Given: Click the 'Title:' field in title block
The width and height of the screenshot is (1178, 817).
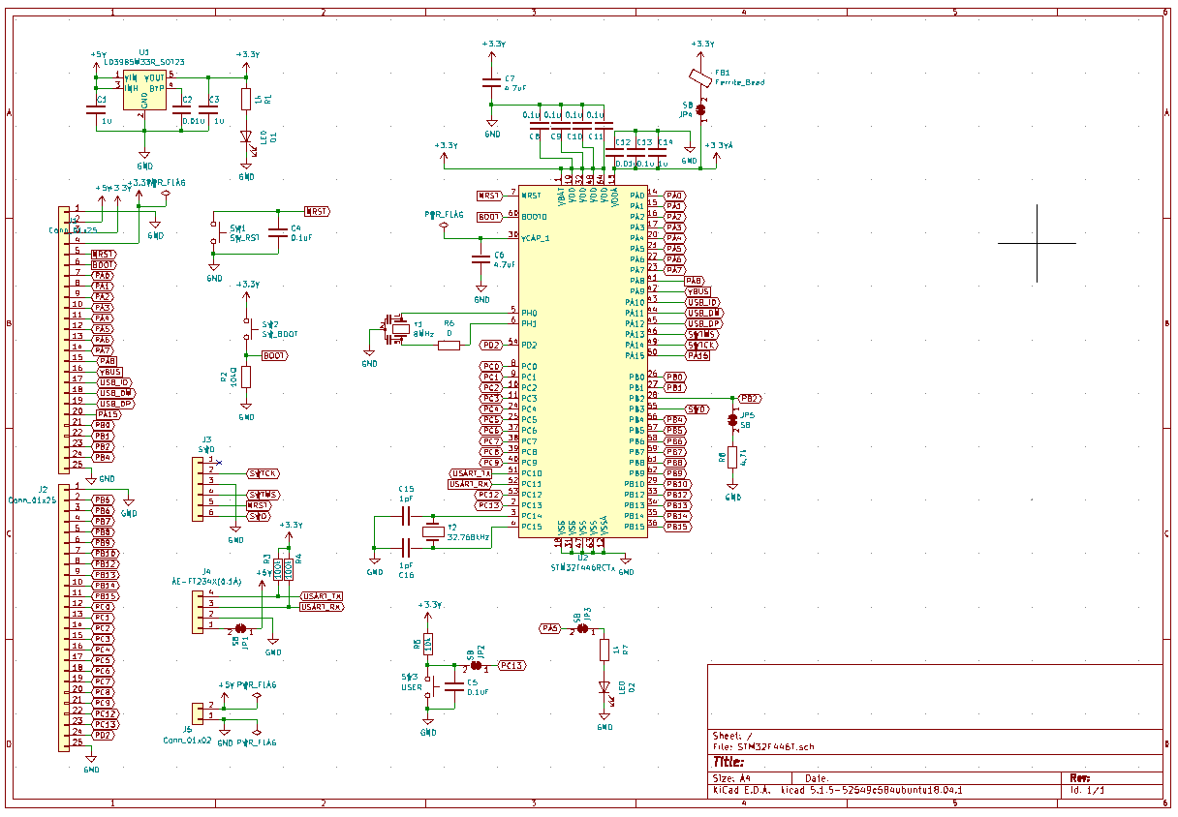Looking at the screenshot, I should (728, 763).
